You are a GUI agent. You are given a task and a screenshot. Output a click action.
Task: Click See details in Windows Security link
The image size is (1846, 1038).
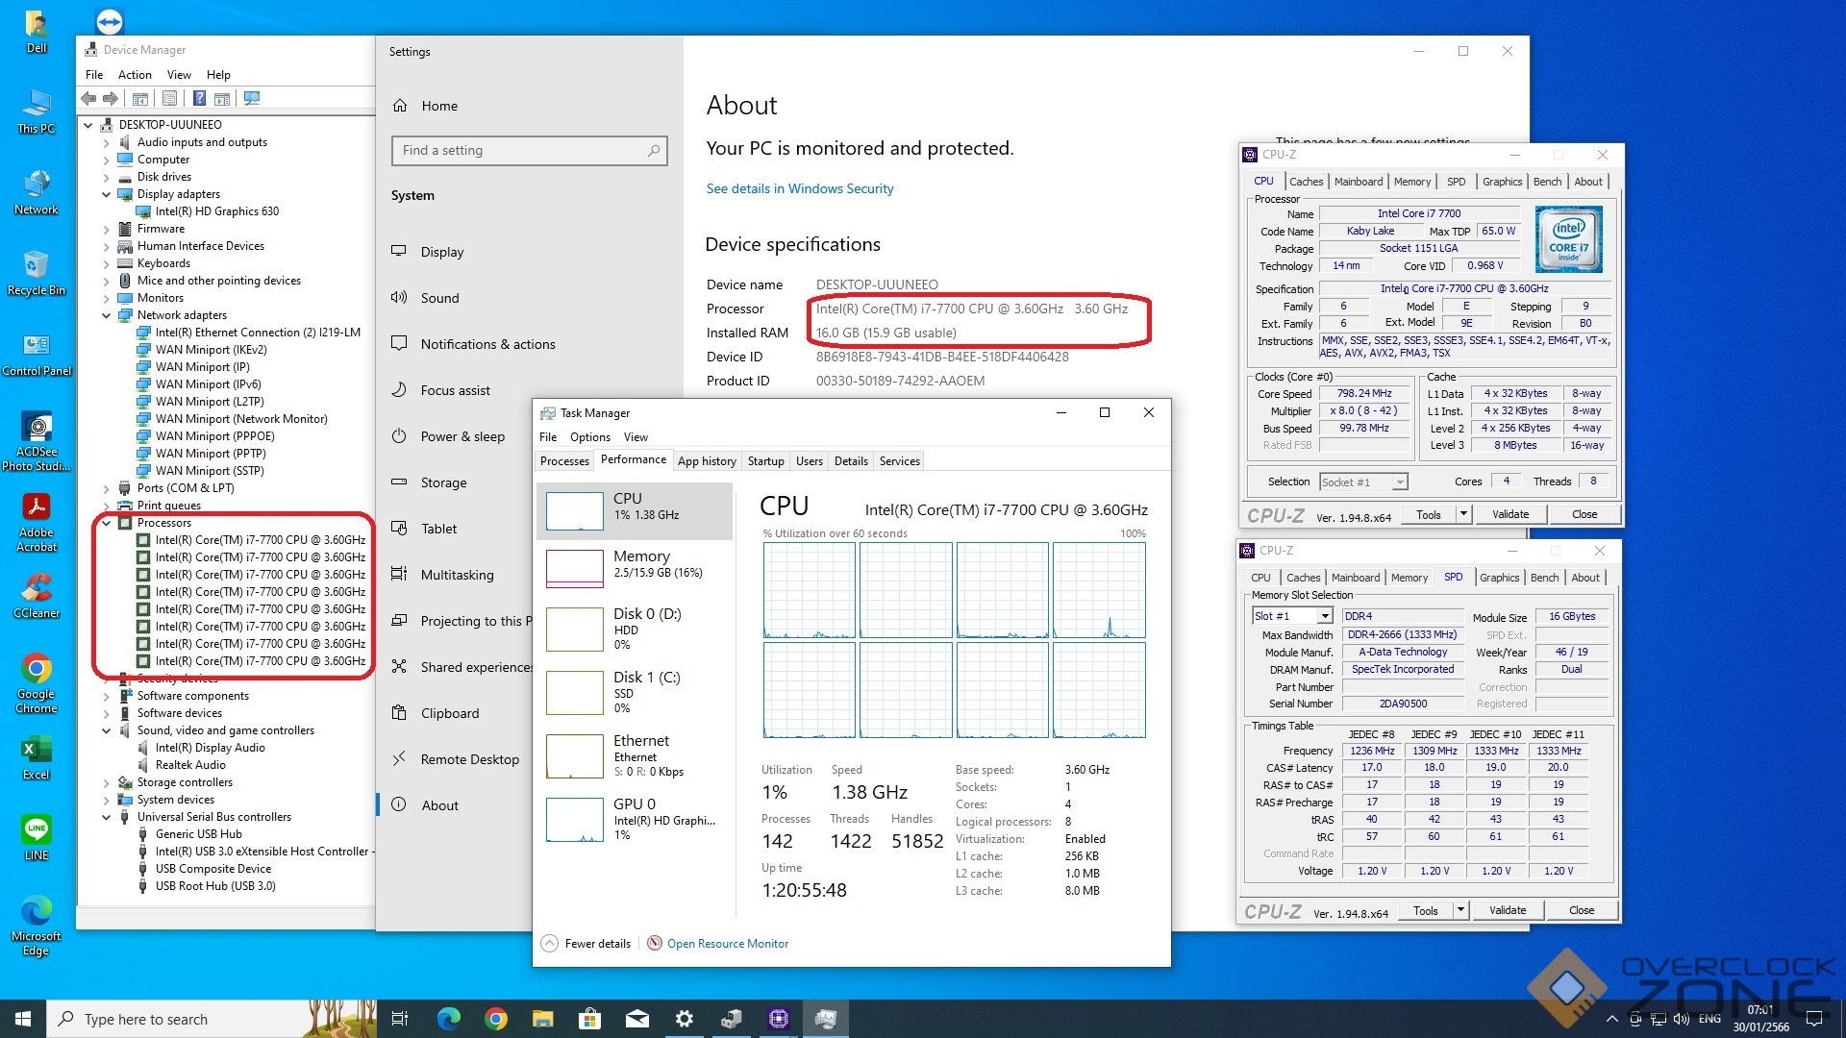tap(799, 188)
